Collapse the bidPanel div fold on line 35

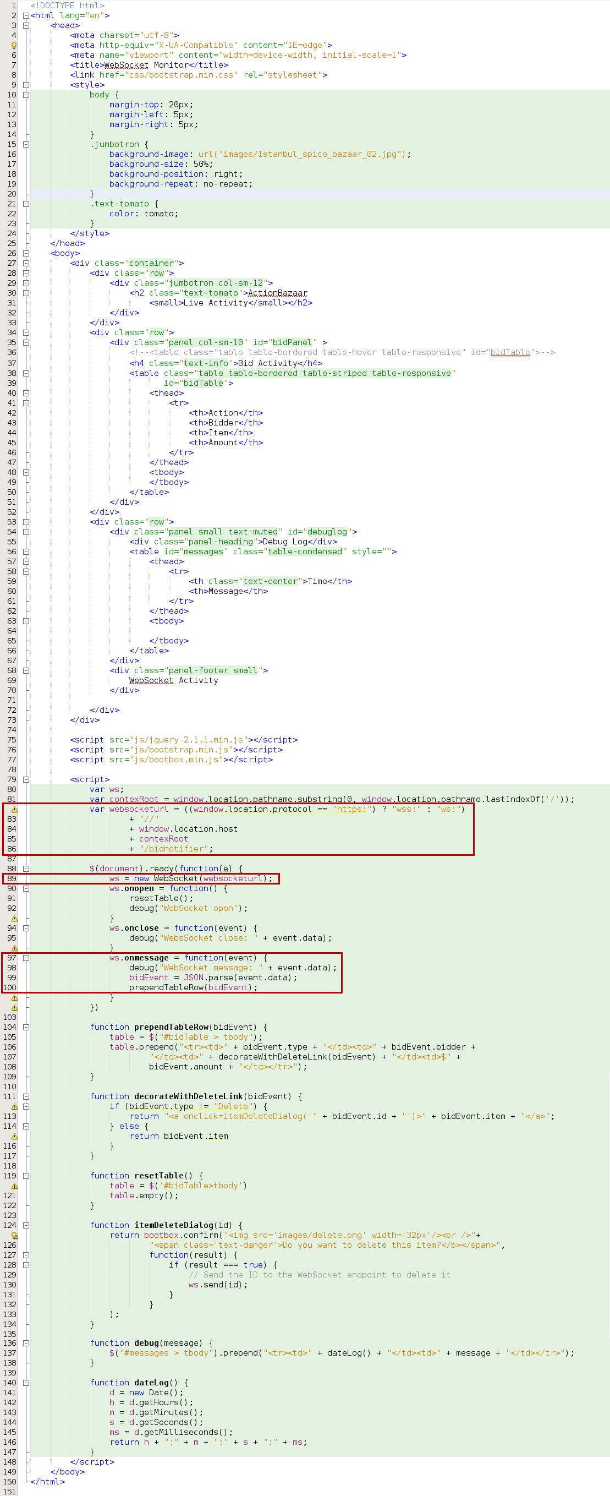click(x=25, y=342)
